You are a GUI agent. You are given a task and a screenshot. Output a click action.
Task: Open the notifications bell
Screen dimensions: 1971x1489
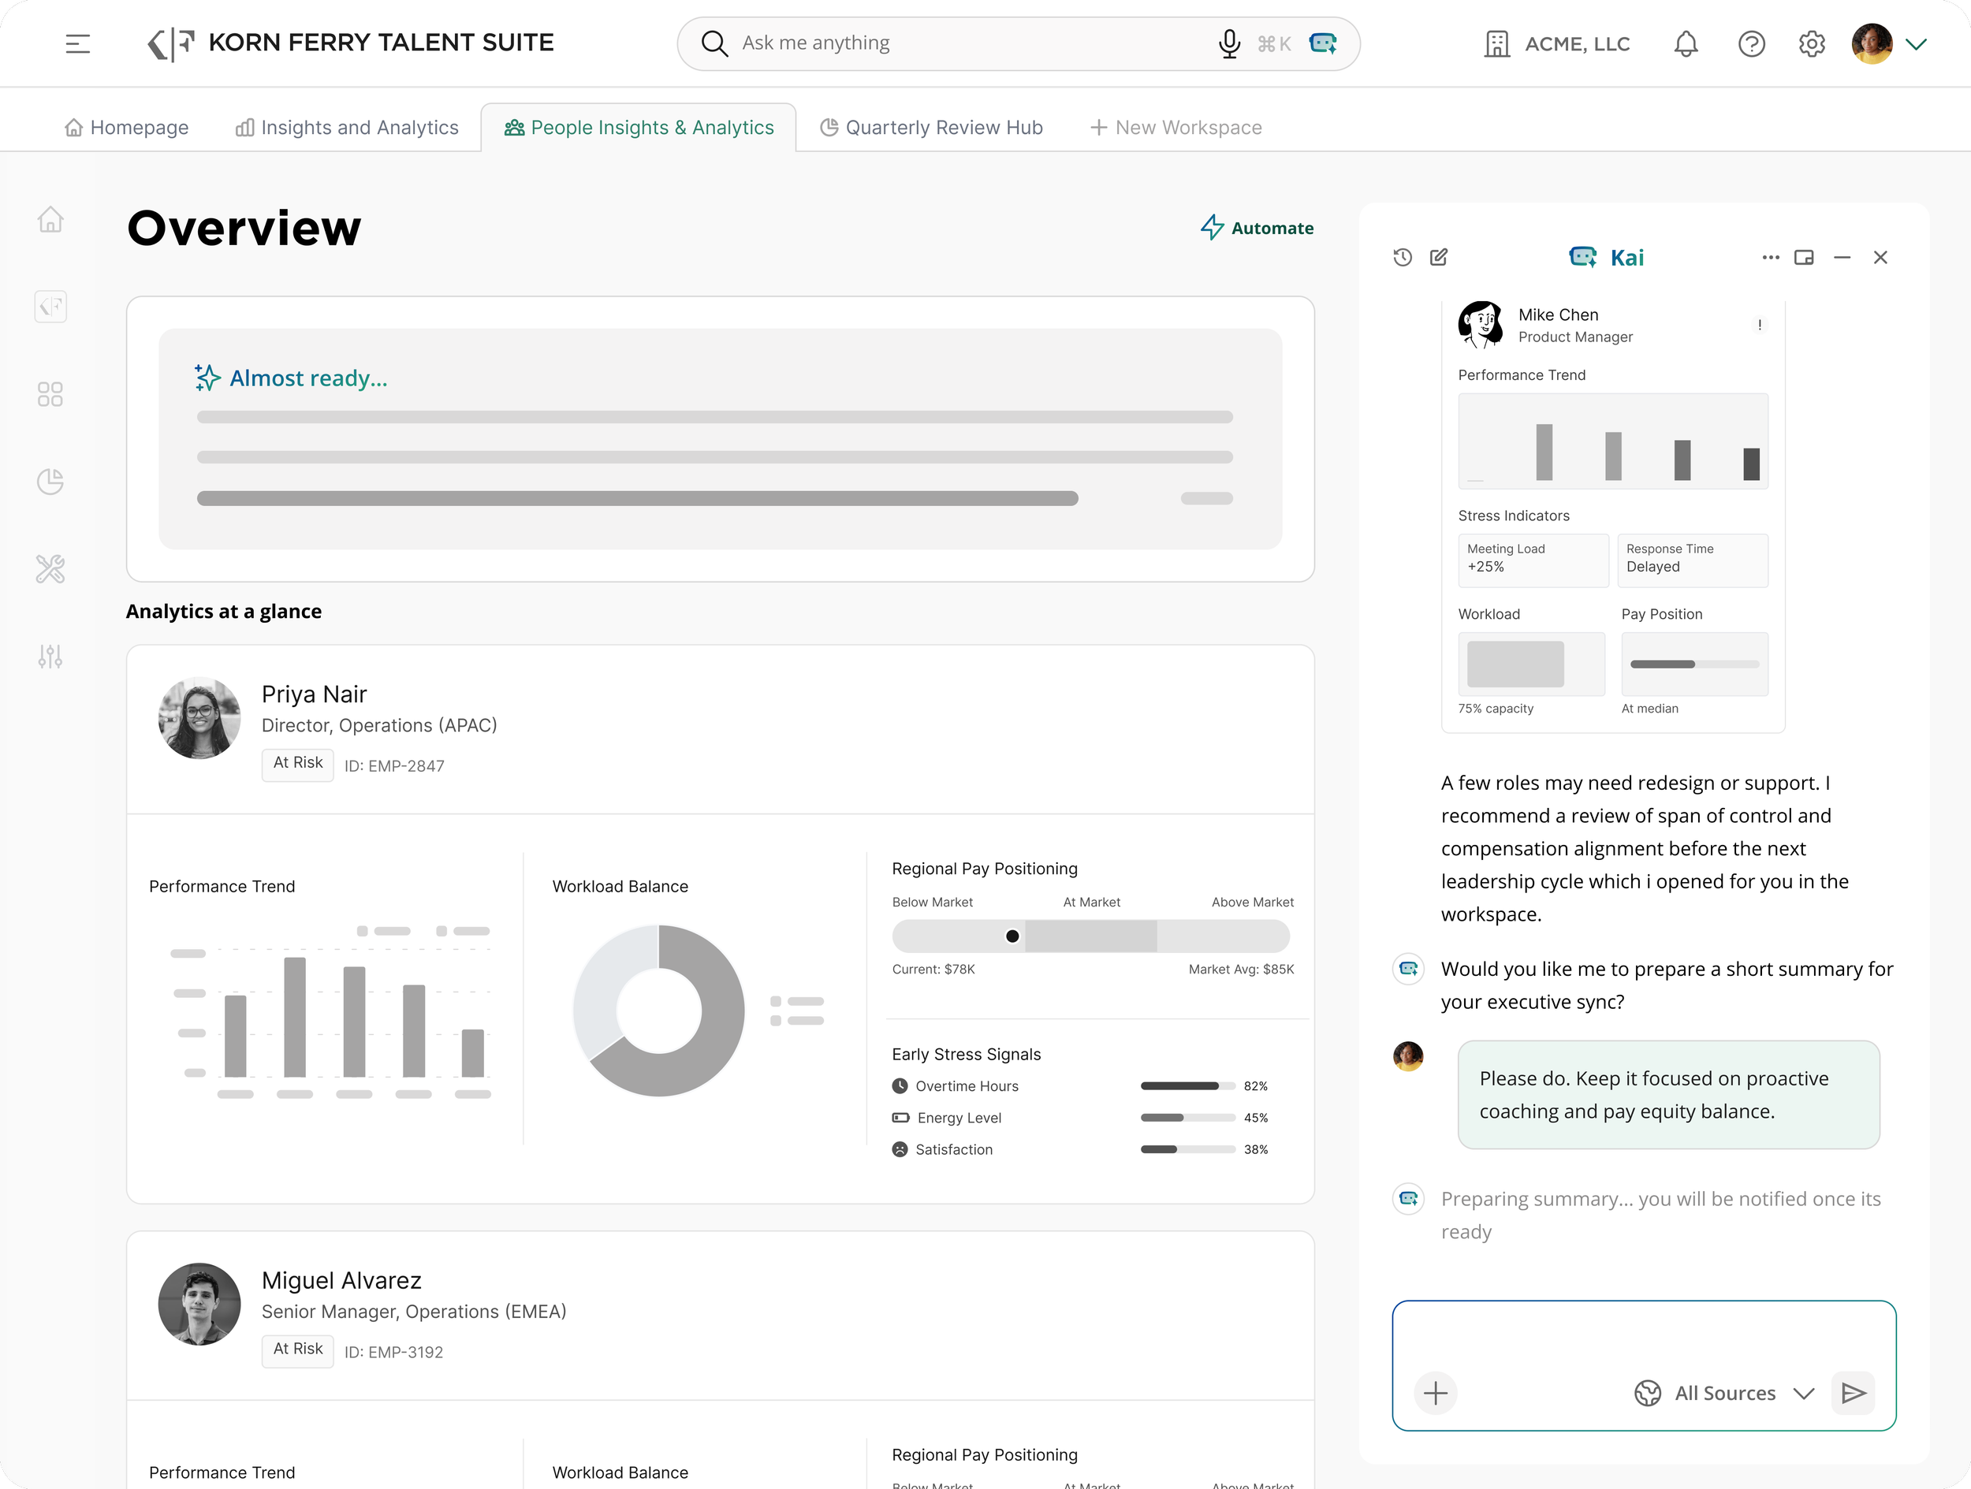click(1685, 43)
